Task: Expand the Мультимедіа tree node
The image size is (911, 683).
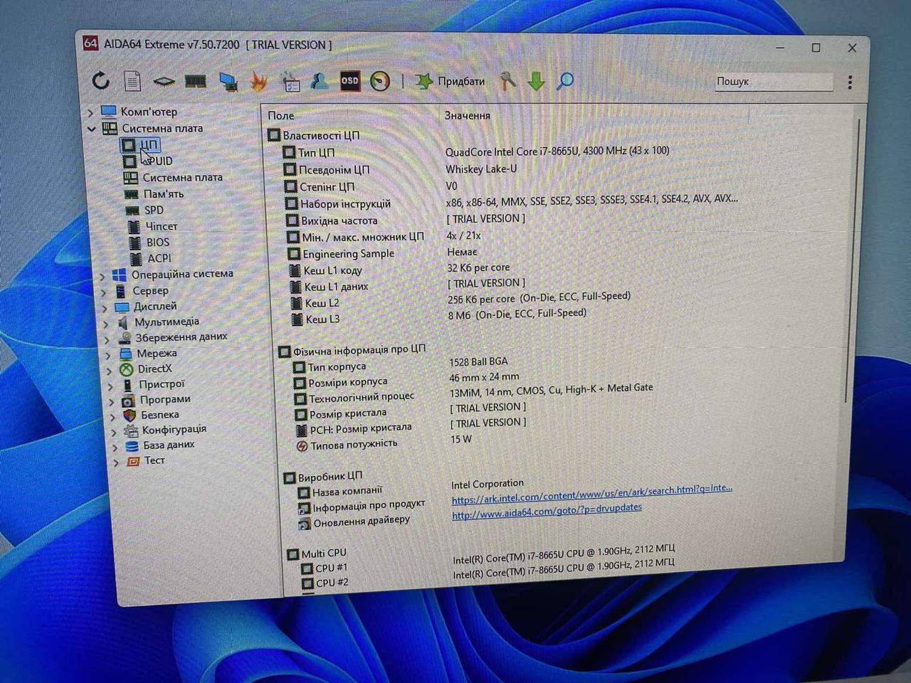Action: (106, 323)
